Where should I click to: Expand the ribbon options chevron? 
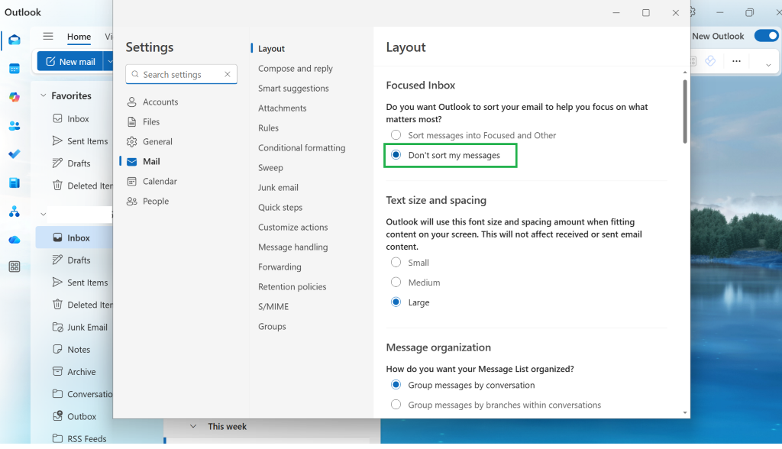tap(768, 65)
